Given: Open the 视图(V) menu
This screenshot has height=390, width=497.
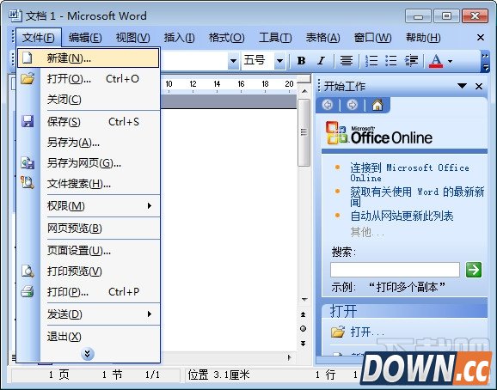Looking at the screenshot, I should pyautogui.click(x=132, y=38).
